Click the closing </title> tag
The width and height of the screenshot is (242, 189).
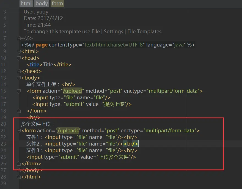(62, 65)
